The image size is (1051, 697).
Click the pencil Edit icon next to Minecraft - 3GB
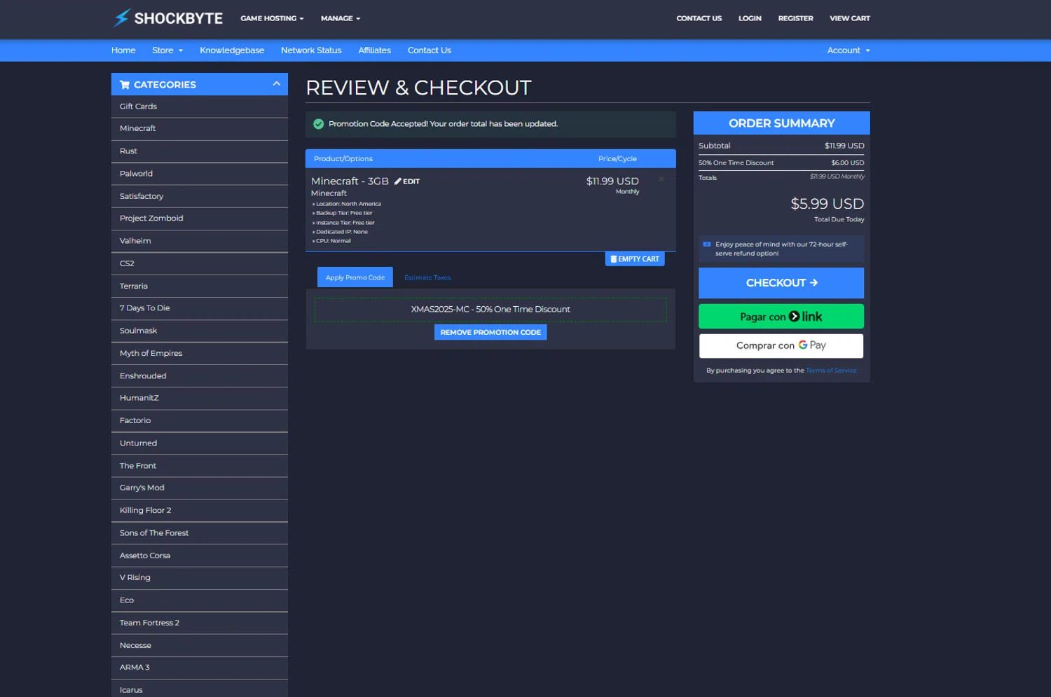tap(398, 181)
